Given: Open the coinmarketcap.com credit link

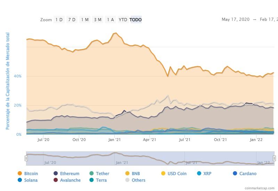Looking at the screenshot, I should (x=259, y=188).
